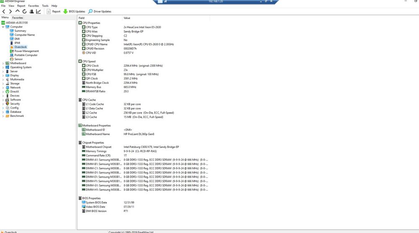This screenshot has height=233, width=419.
Task: Open the Help menu
Action: coord(54,5)
